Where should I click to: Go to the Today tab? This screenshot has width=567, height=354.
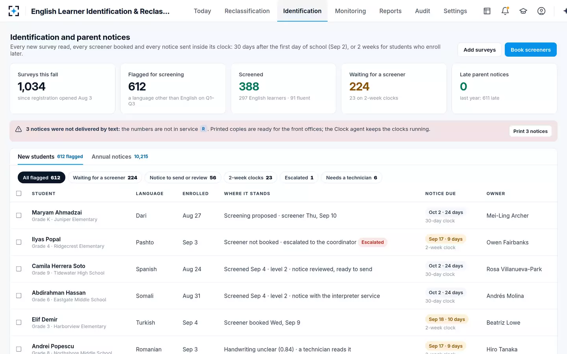click(x=202, y=11)
